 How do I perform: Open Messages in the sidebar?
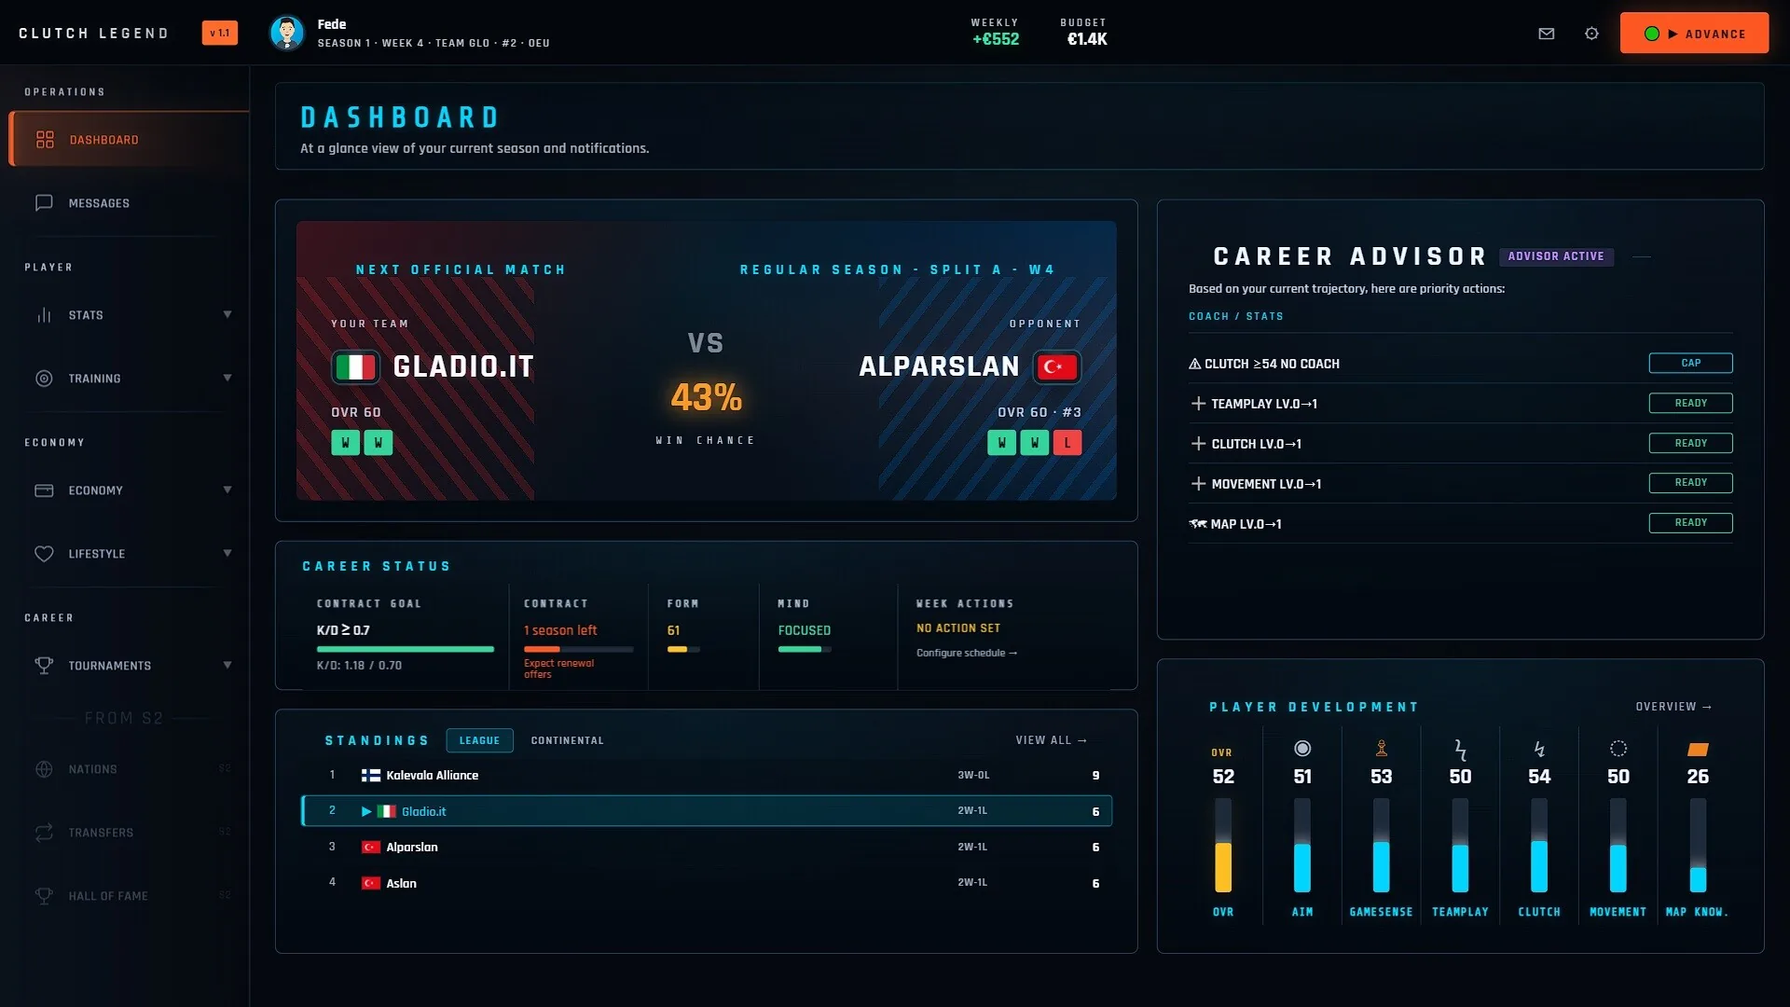tap(129, 202)
